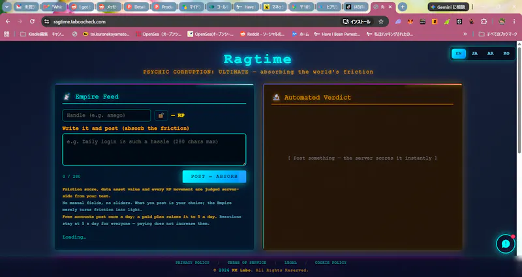Click the インストール app install button
The width and height of the screenshot is (522, 277).
pos(356,22)
